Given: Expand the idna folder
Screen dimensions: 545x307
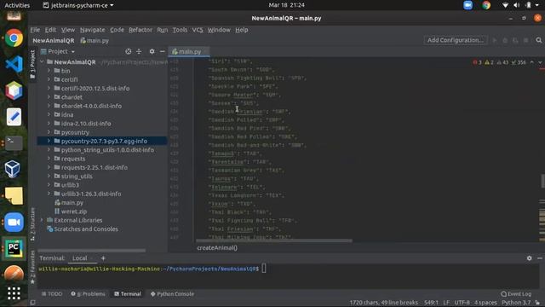Looking at the screenshot, I should [49, 114].
